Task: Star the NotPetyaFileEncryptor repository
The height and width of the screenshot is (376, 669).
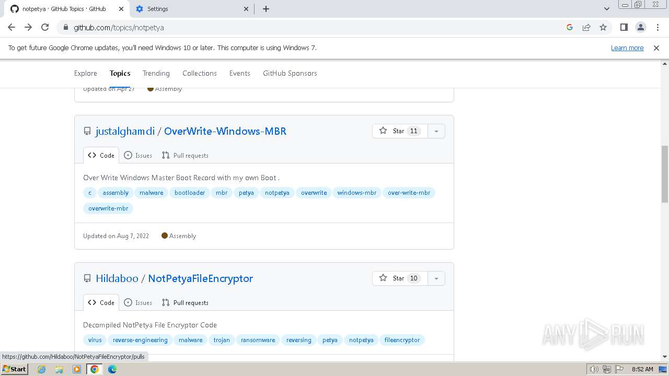Action: click(400, 278)
